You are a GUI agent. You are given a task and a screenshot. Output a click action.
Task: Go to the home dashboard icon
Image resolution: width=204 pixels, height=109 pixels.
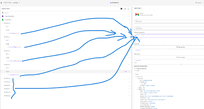(x=1, y=3)
